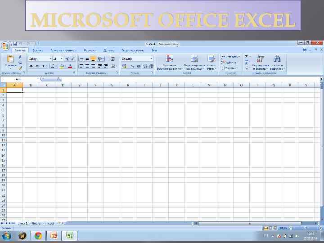Switch to the Review (Рецензирование) tab
The height and width of the screenshot is (243, 324).
[133, 50]
